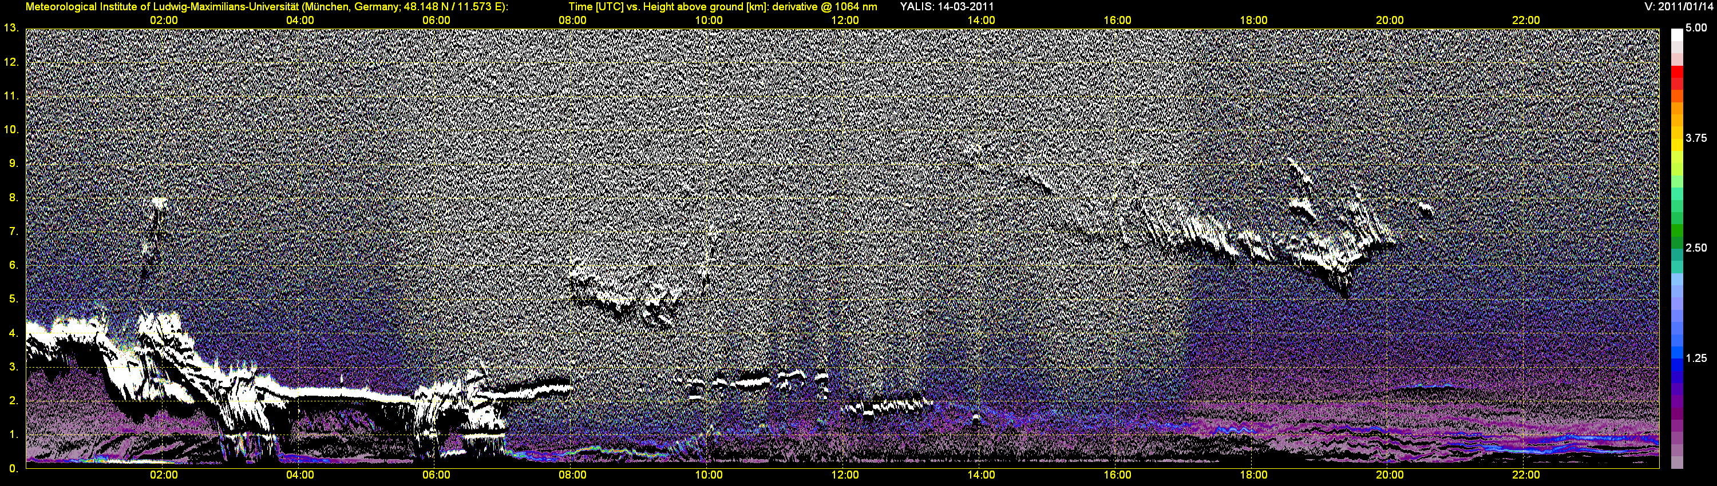The image size is (1717, 486).
Task: Click the '5.' height axis label
Action: 13,299
